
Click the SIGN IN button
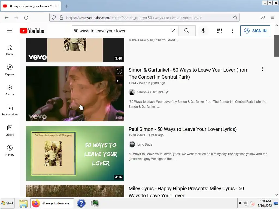255,31
